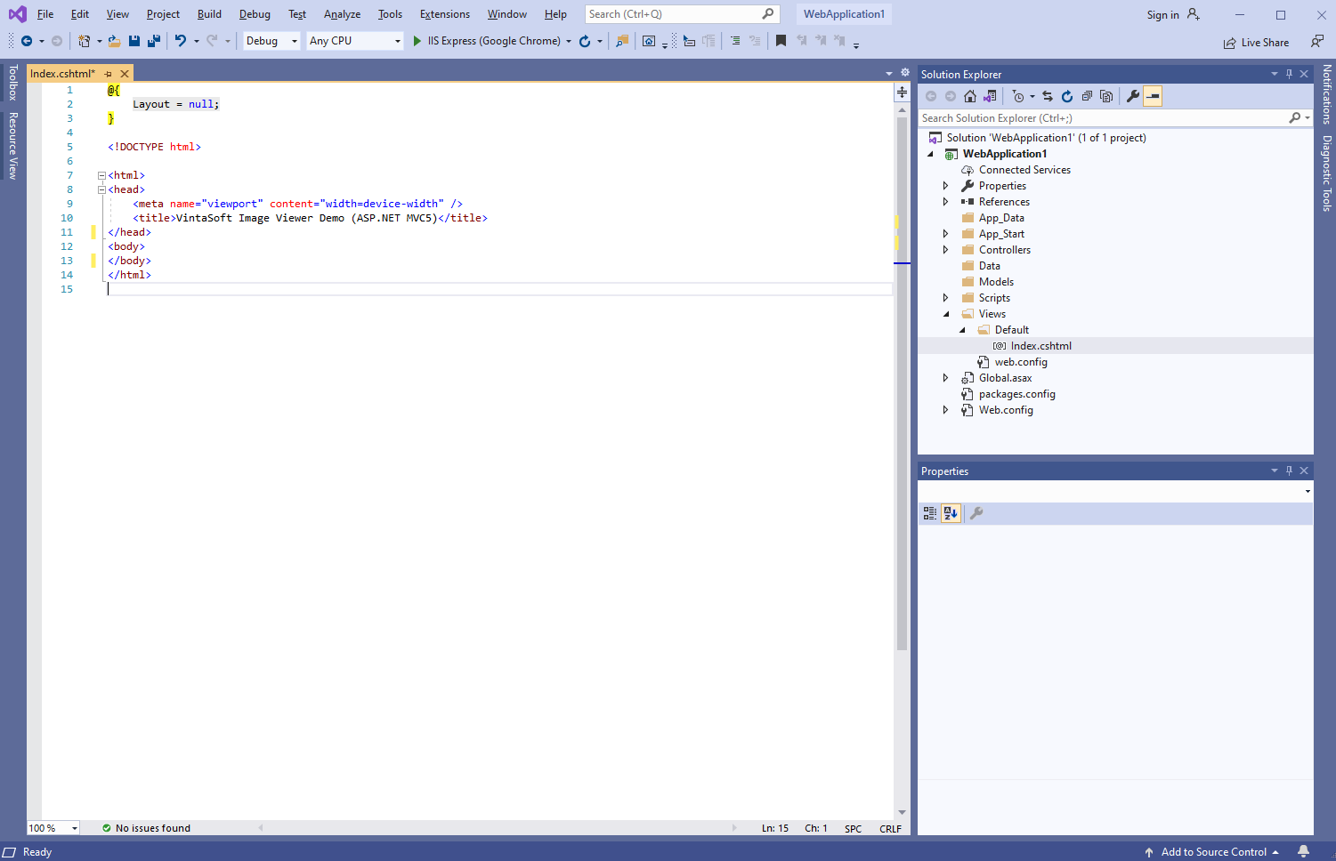Click the New Project toolbar icon
Viewport: 1336px width, 861px height.
pos(84,41)
